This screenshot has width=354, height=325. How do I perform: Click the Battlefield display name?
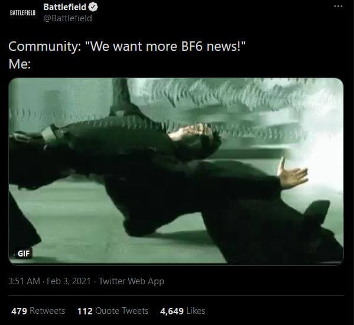(x=65, y=7)
